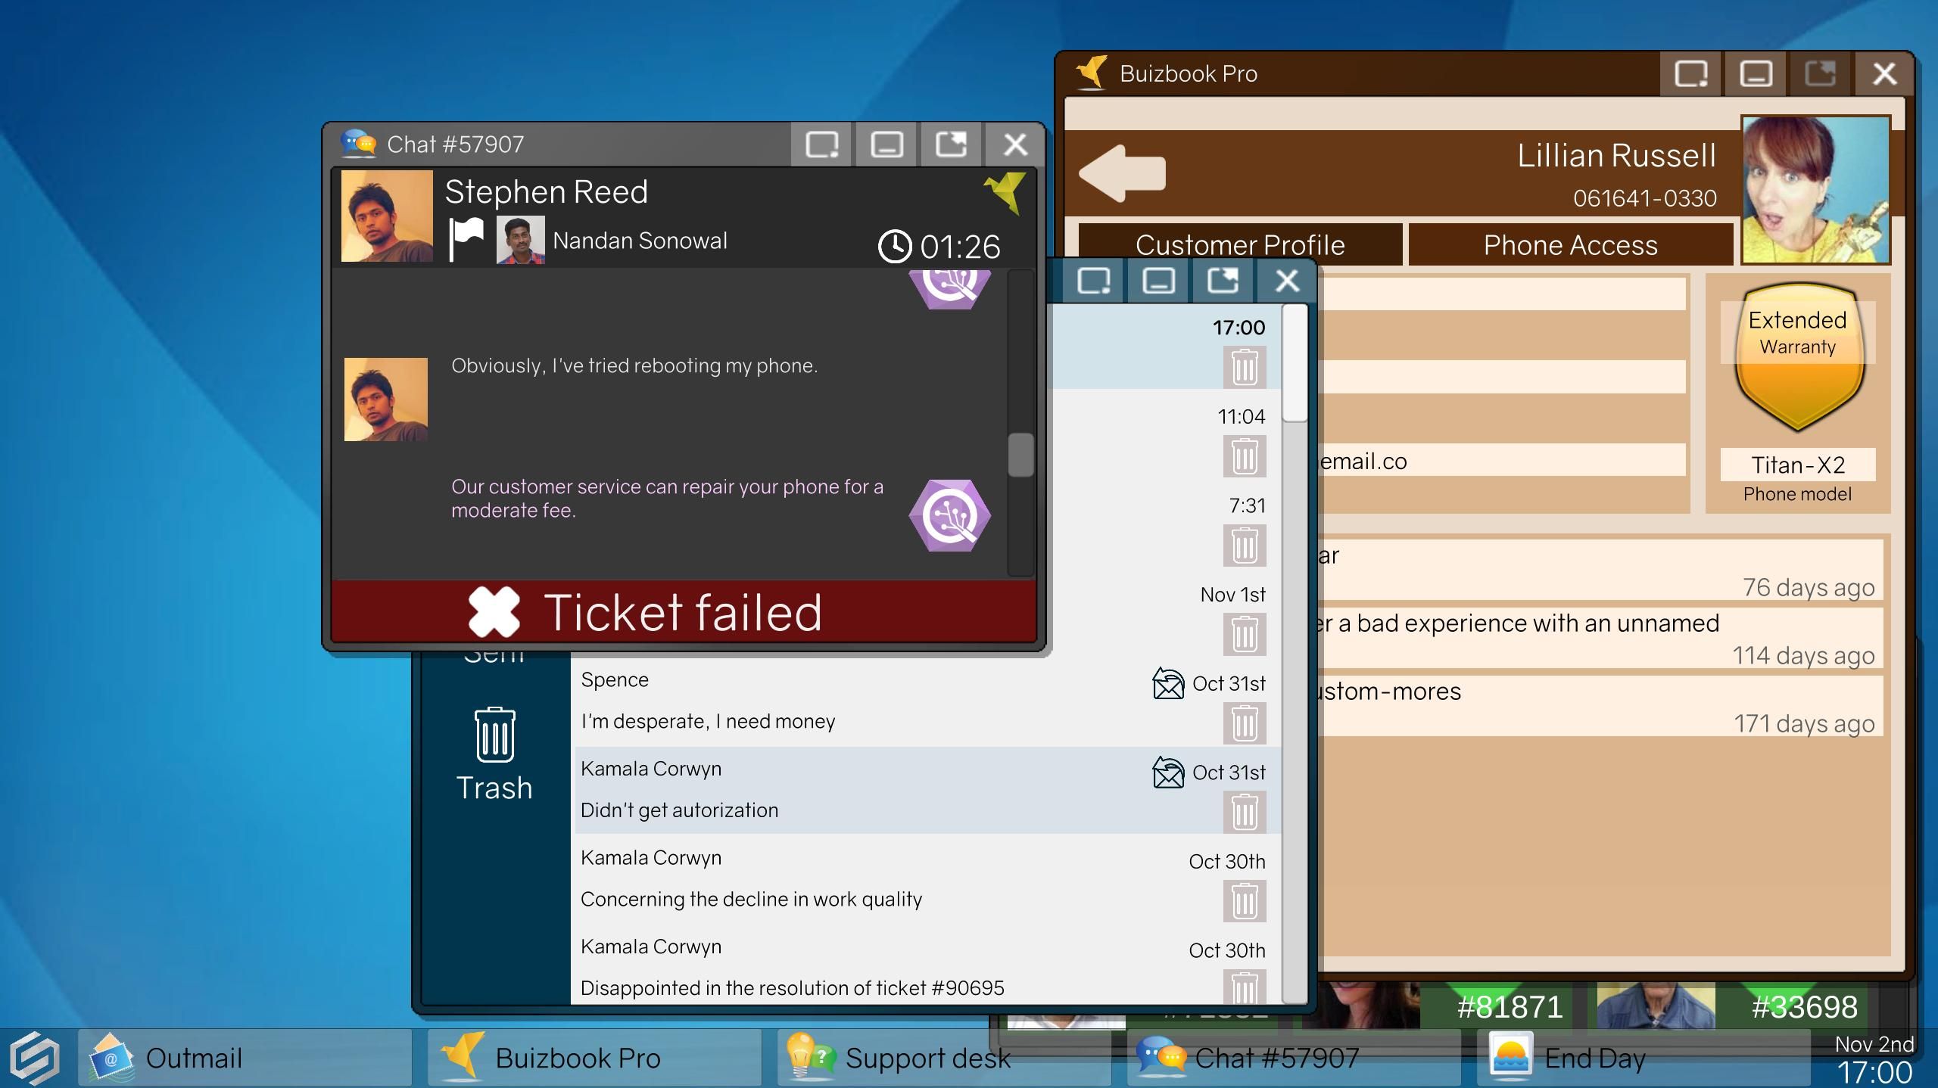Open Outmail from the taskbar
Image resolution: width=1938 pixels, height=1088 pixels.
[x=245, y=1058]
